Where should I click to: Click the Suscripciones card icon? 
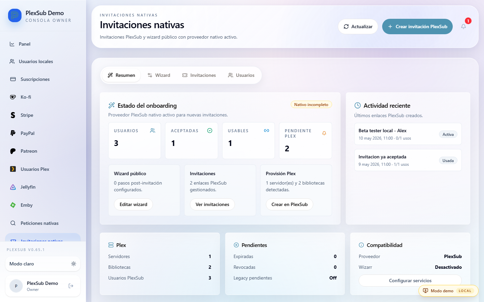click(x=13, y=79)
